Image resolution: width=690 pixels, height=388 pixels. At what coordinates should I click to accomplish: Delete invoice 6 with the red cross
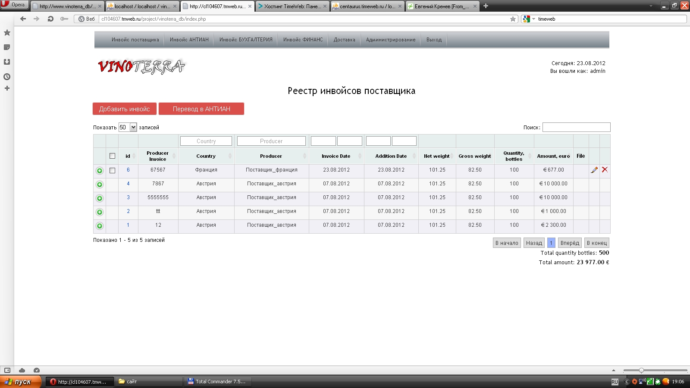point(605,169)
